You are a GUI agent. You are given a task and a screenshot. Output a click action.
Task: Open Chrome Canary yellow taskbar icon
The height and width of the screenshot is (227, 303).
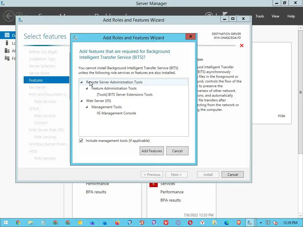(80, 223)
